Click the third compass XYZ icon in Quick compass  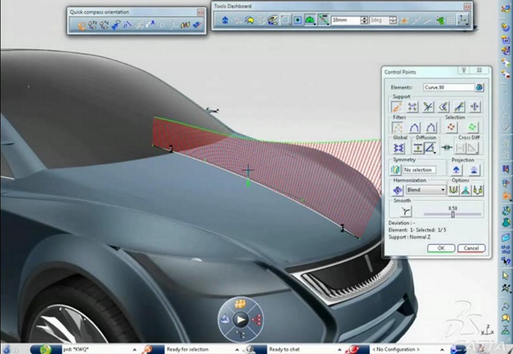coord(105,25)
